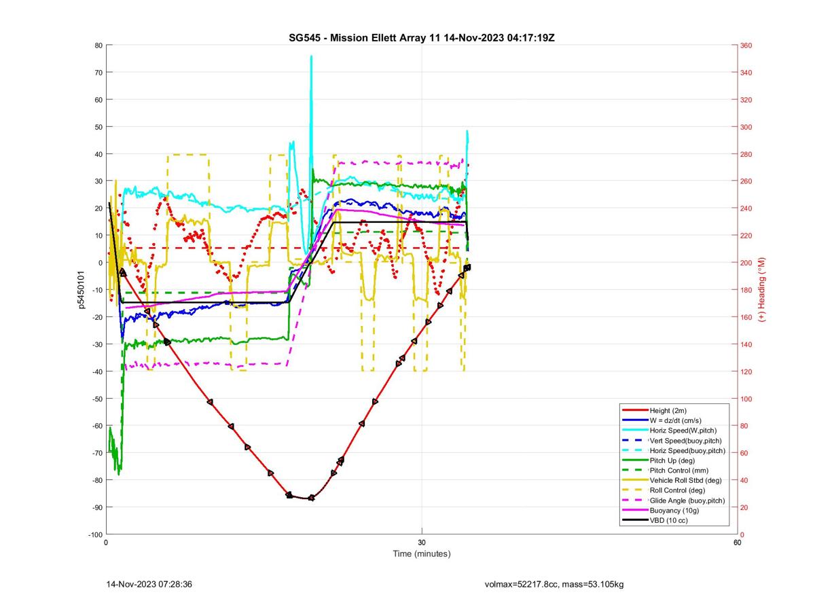Click the Vert Speed(buoy,pitch) legend label
815x601 pixels.
685,441
